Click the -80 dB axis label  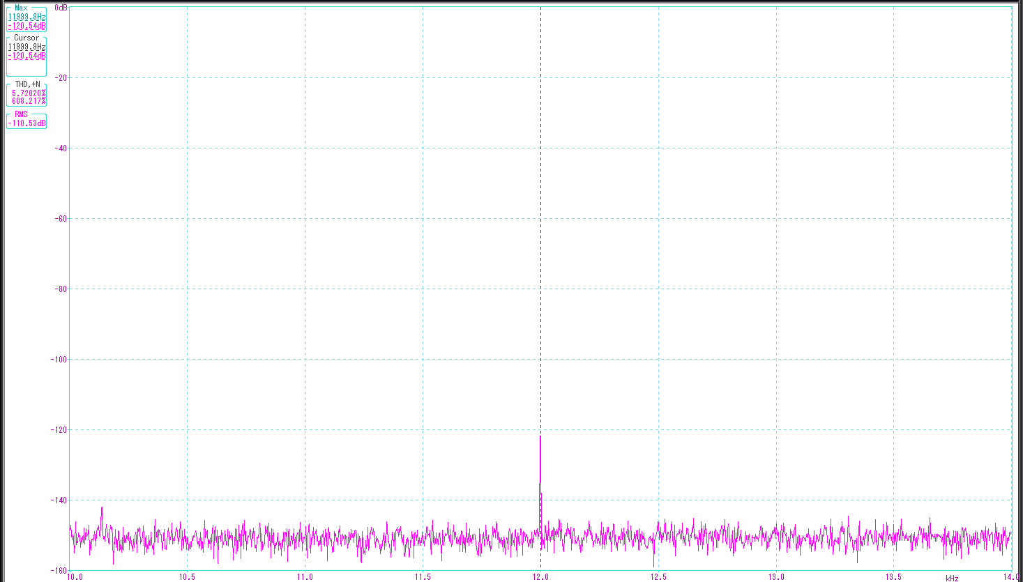point(61,289)
